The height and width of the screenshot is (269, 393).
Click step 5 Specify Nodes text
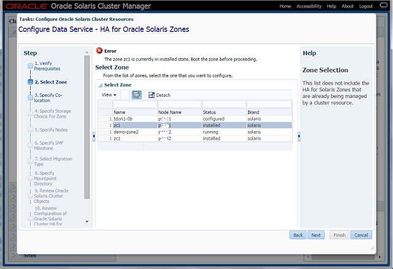(x=51, y=130)
